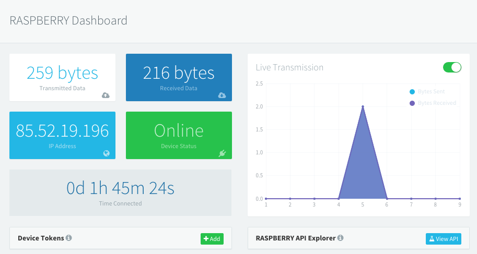Screen dimensions: 477x254
Task: Click the info icon beside Device Tokens
Action: 68,238
